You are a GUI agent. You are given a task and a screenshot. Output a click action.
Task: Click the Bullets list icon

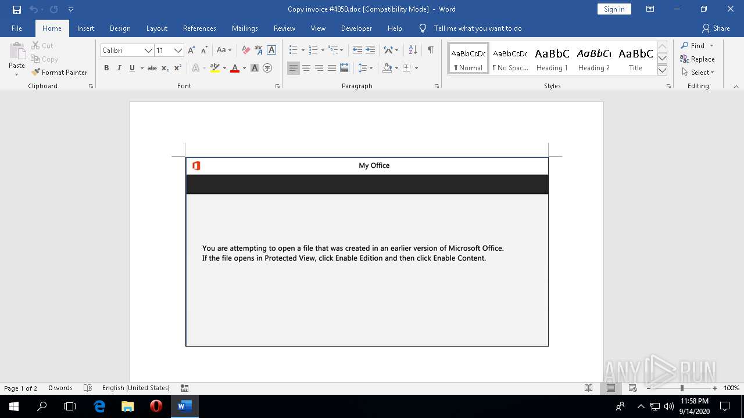(294, 51)
